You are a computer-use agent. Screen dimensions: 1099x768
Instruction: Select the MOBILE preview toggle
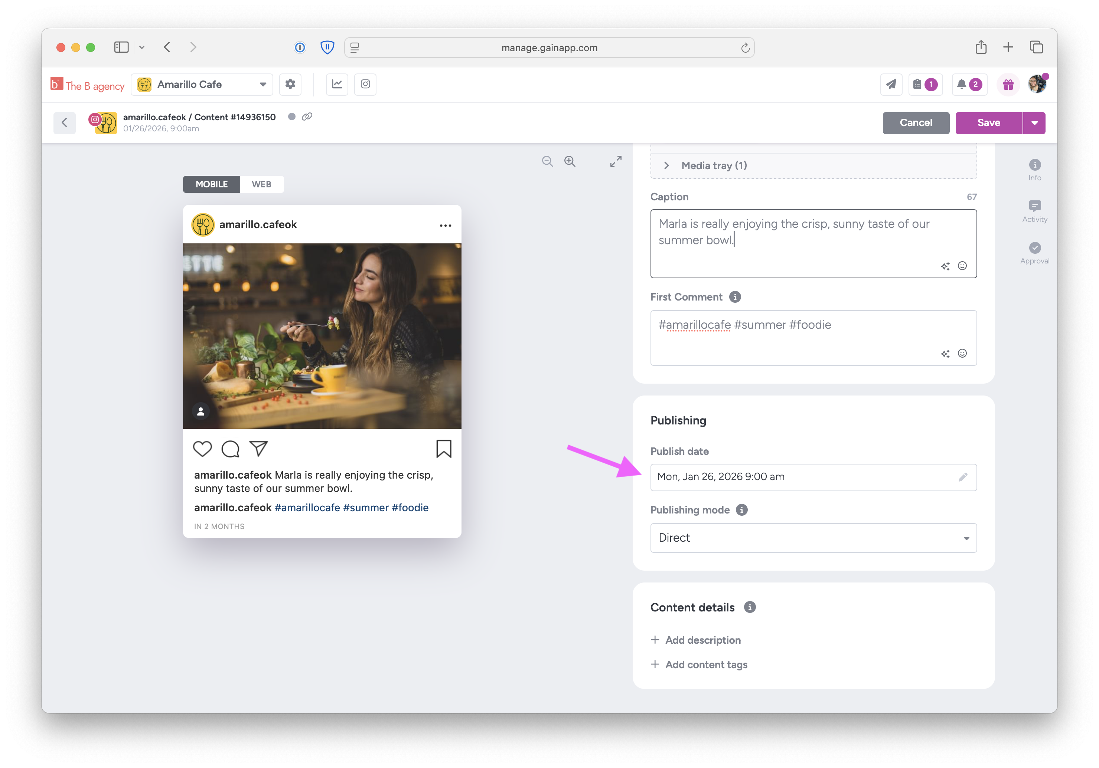(x=212, y=184)
